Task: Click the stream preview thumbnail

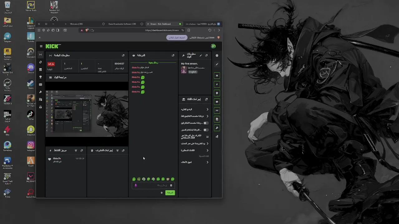Action: (87, 114)
